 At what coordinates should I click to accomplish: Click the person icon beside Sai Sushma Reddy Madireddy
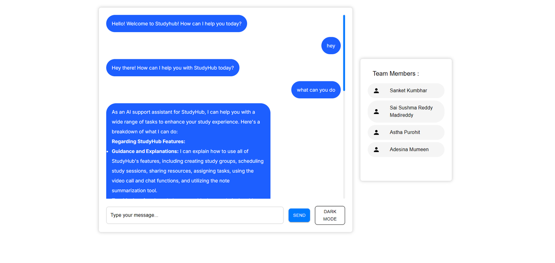click(376, 111)
